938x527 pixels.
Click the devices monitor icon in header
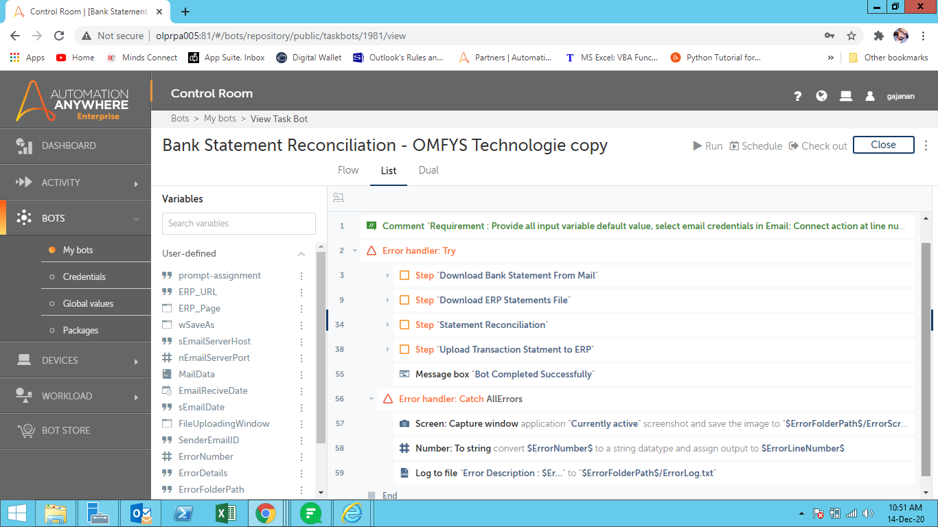846,96
